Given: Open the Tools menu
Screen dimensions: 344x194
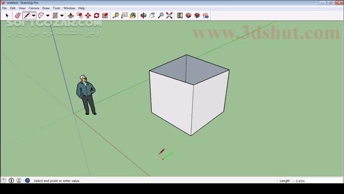Looking at the screenshot, I should pos(57,8).
